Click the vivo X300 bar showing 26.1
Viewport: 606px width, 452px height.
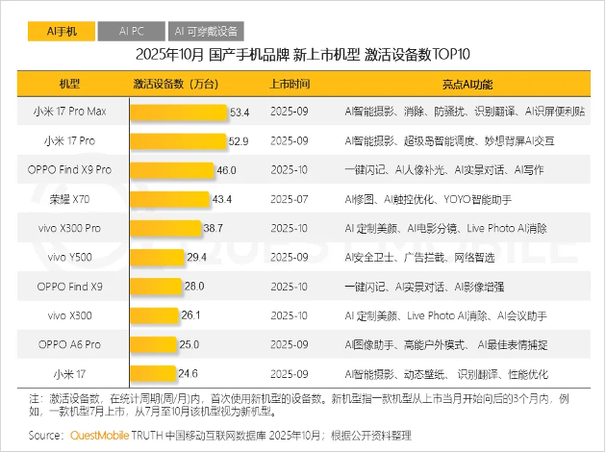coord(154,315)
